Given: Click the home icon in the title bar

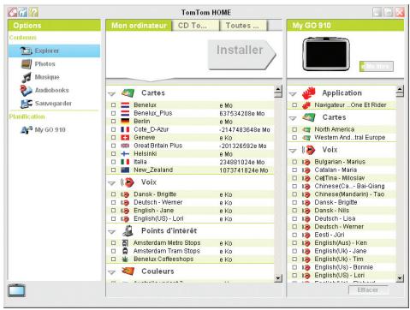Looking at the screenshot, I should point(13,12).
